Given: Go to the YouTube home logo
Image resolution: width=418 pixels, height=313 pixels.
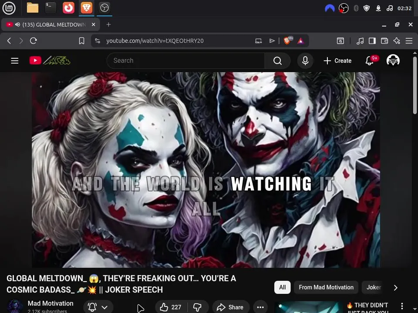Looking at the screenshot, I should (50, 61).
